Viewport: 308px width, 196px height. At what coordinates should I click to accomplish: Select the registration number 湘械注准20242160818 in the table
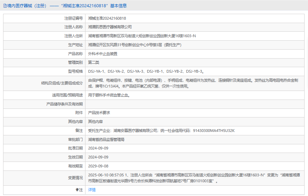pyautogui.click(x=107, y=18)
